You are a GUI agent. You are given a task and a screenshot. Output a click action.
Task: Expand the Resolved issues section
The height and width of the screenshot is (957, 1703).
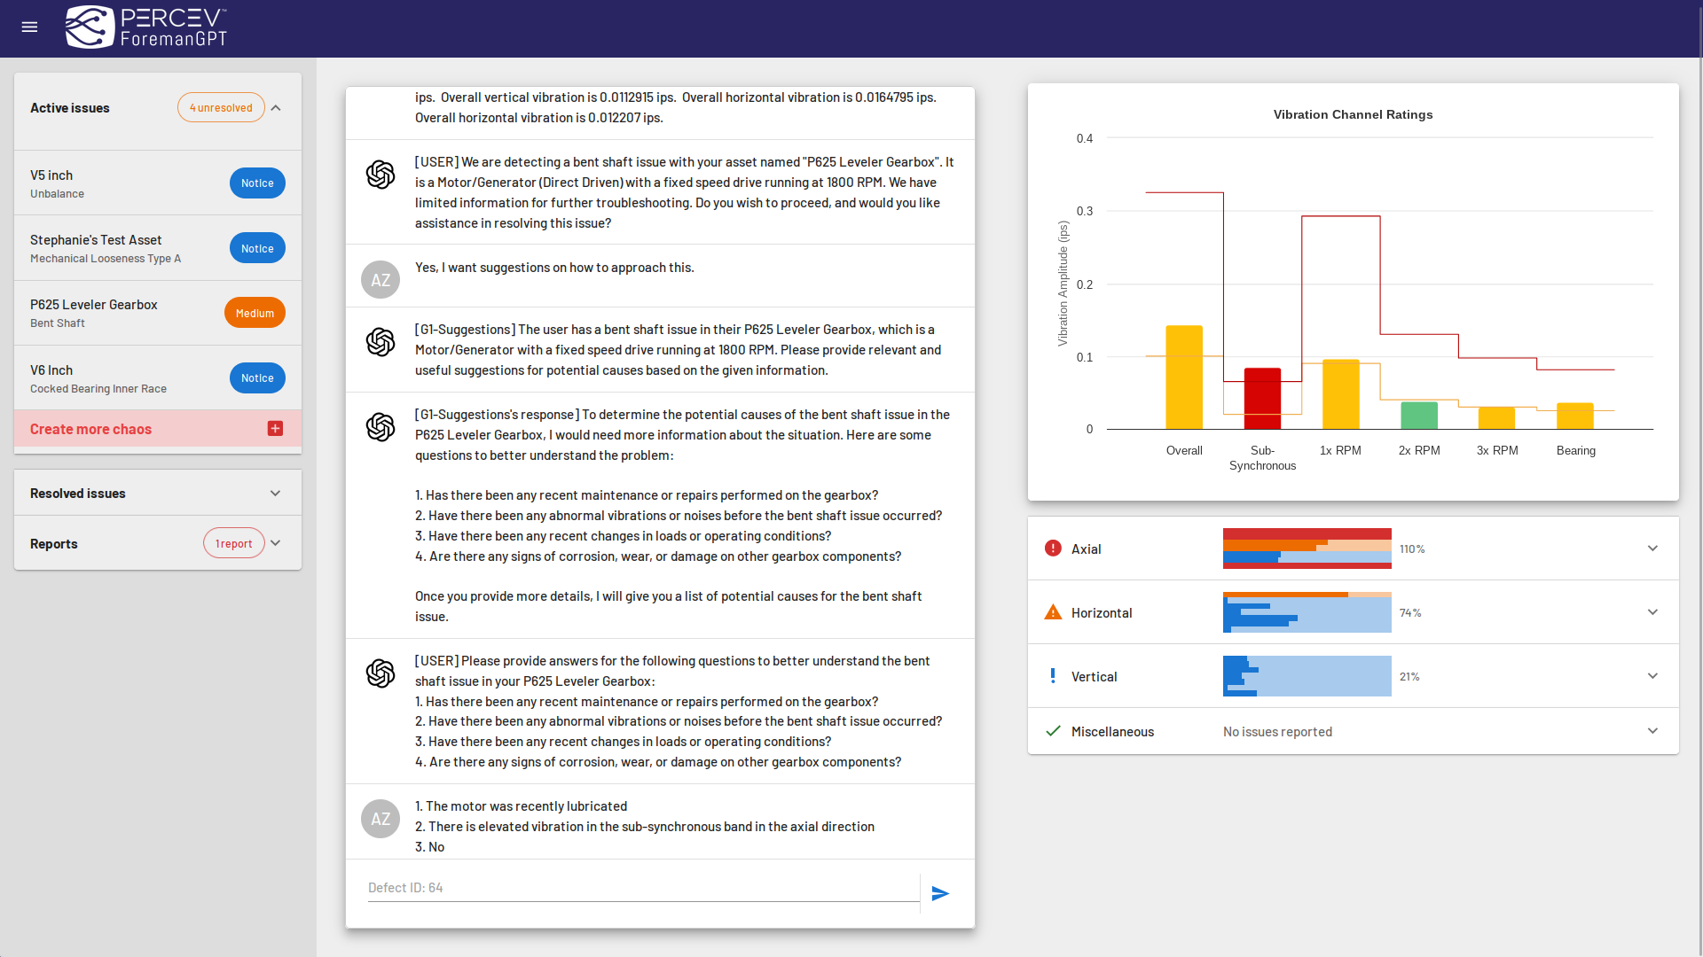coord(275,494)
